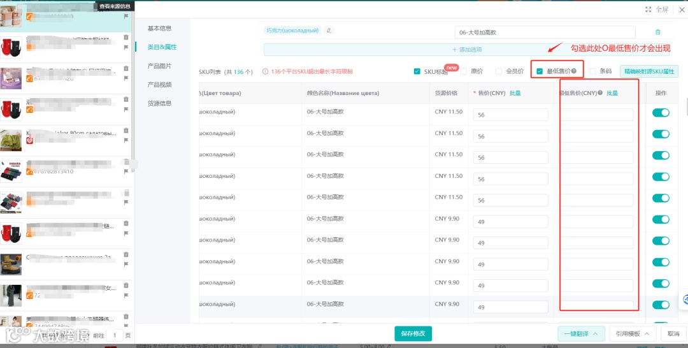
Task: Click the fullscreen expand icon at top right
Action: 648,10
